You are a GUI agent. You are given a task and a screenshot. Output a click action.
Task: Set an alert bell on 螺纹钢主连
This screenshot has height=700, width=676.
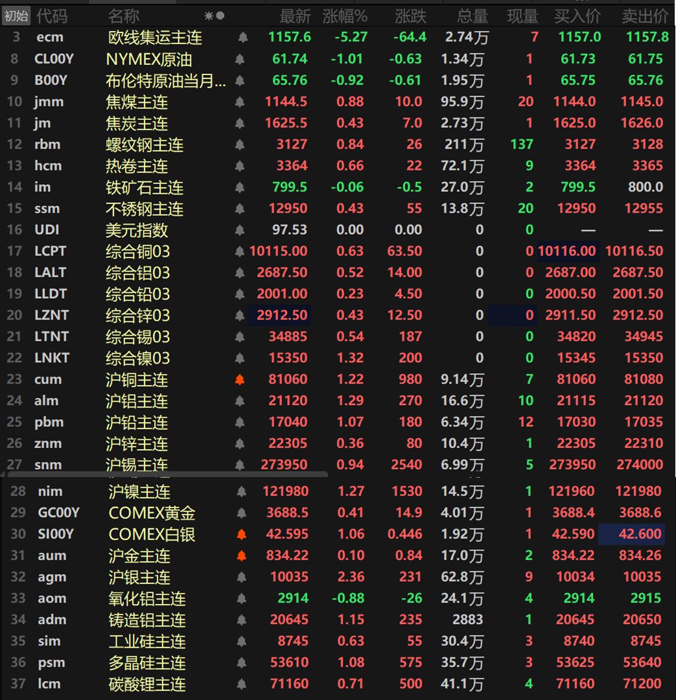[240, 145]
